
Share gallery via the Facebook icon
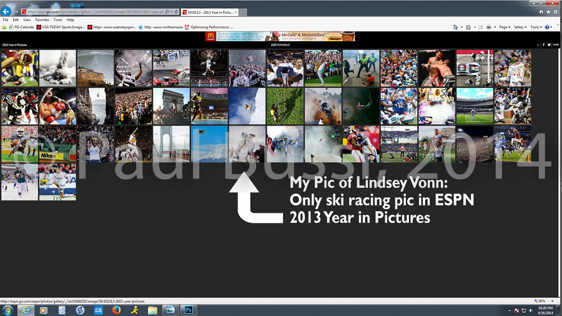click(x=543, y=45)
